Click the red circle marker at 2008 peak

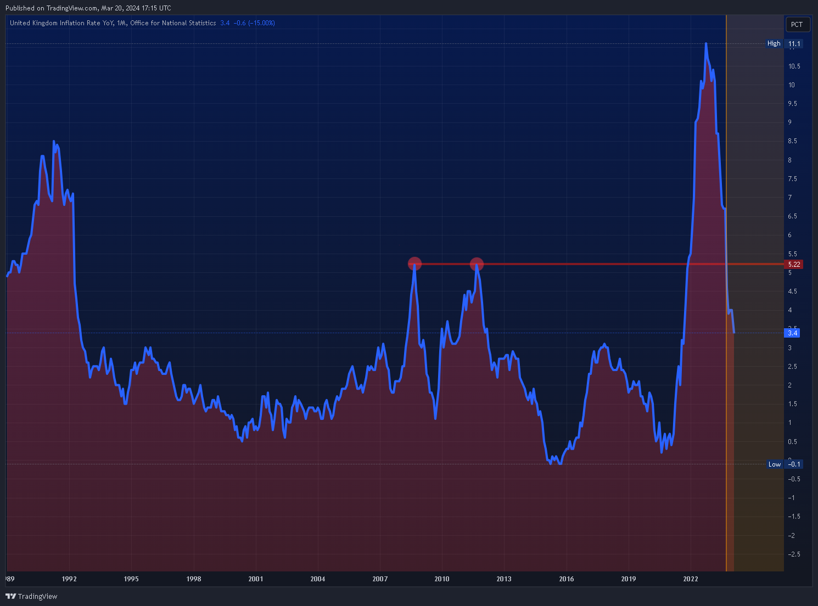point(414,264)
